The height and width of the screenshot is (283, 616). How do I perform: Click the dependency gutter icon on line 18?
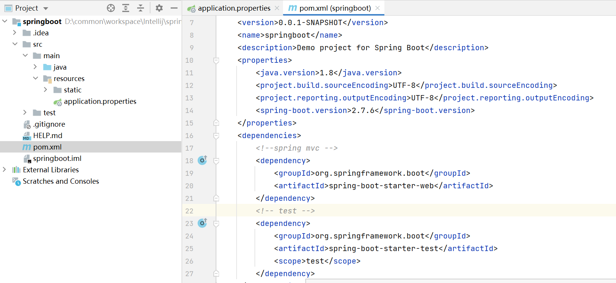tap(203, 160)
